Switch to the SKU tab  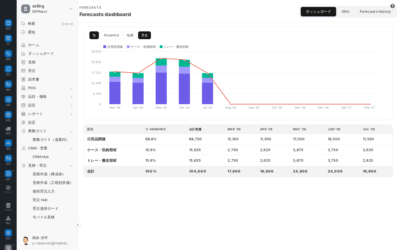[346, 12]
